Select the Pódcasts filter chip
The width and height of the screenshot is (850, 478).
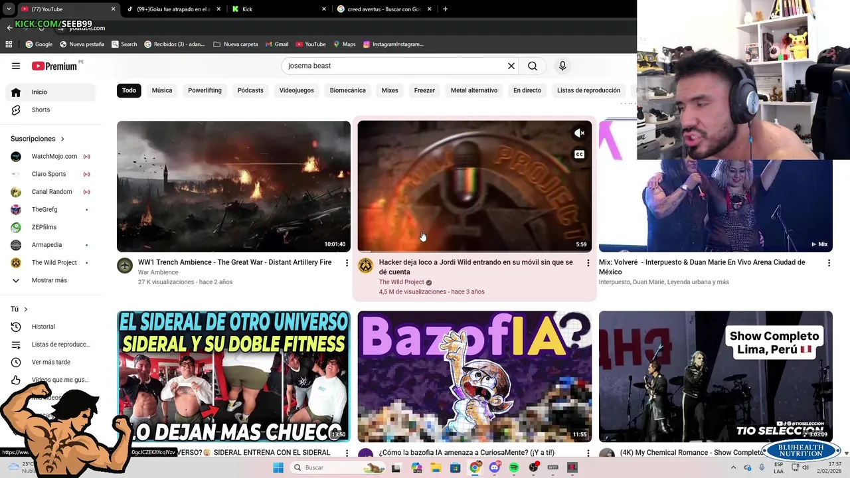pos(250,90)
